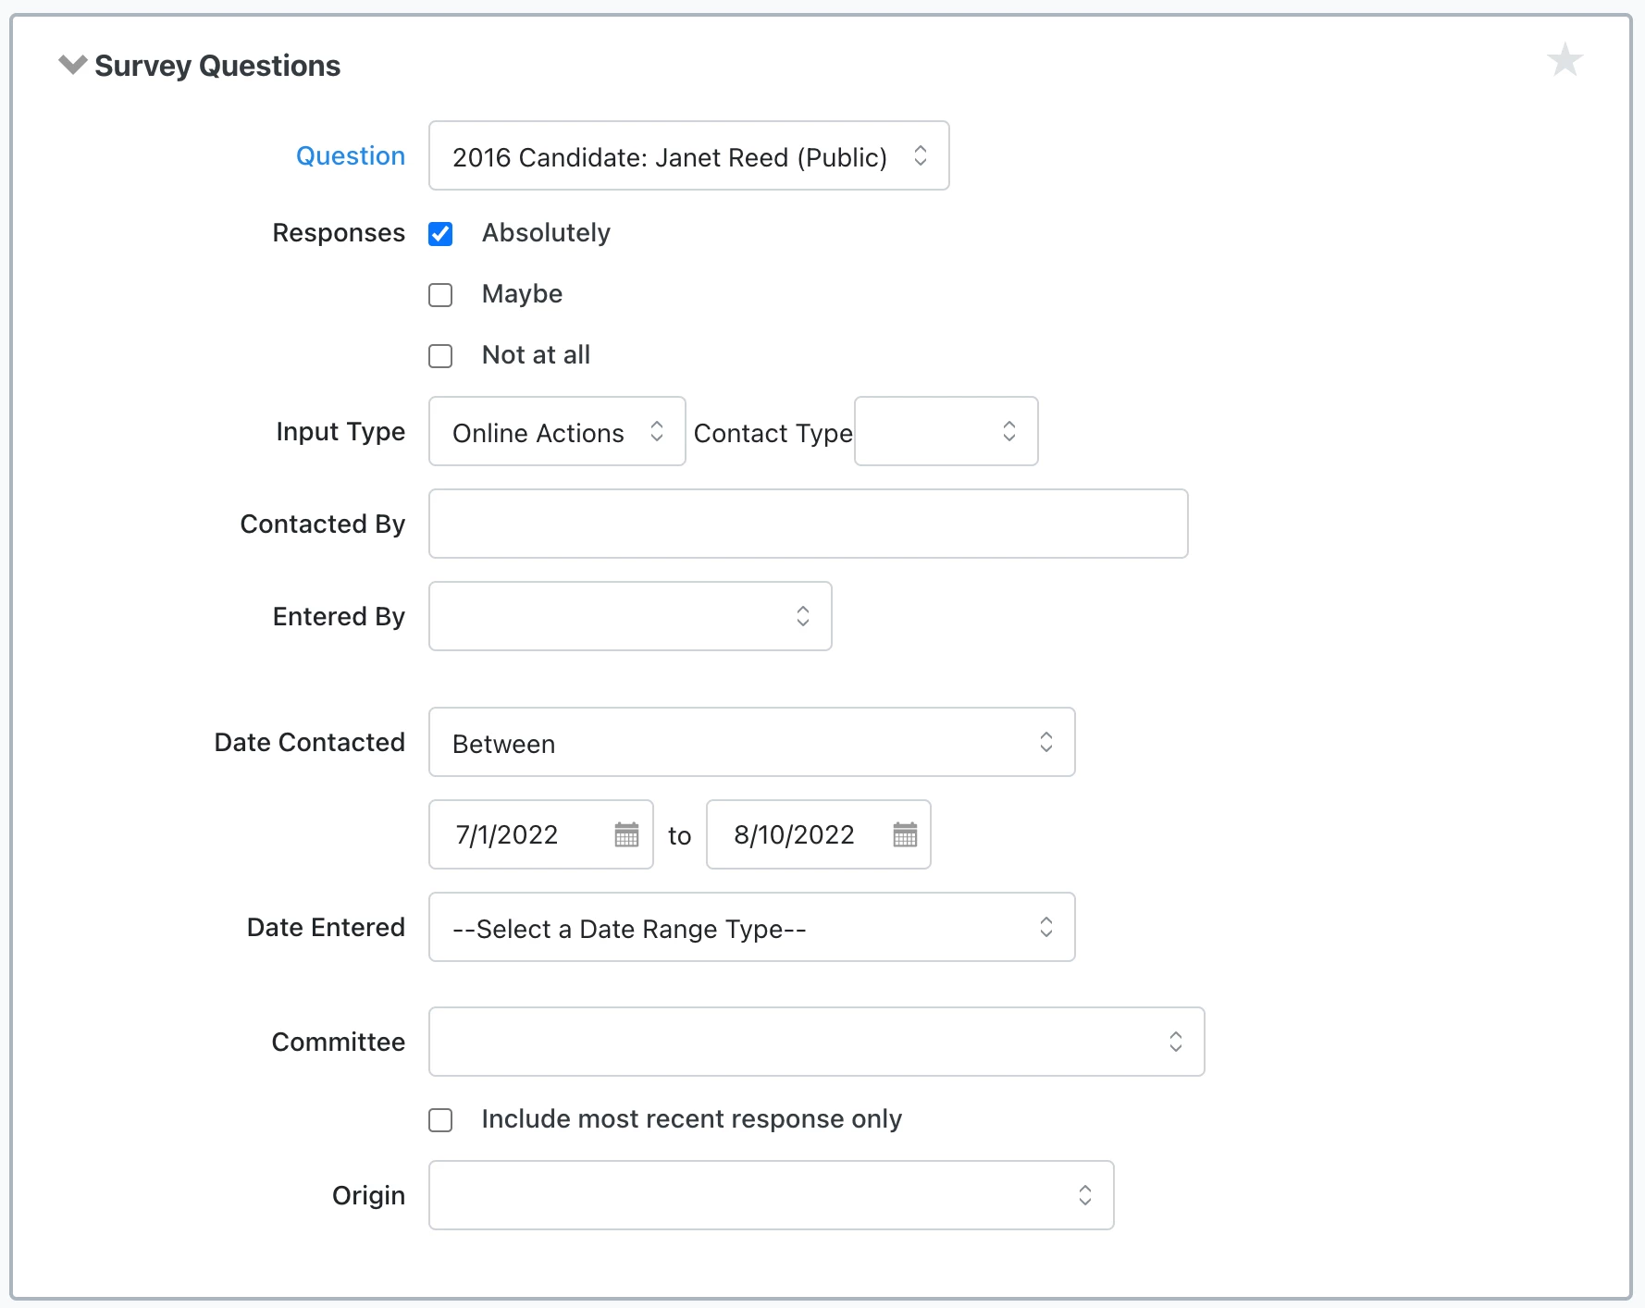Image resolution: width=1645 pixels, height=1308 pixels.
Task: Click the Question label link
Action: (x=350, y=155)
